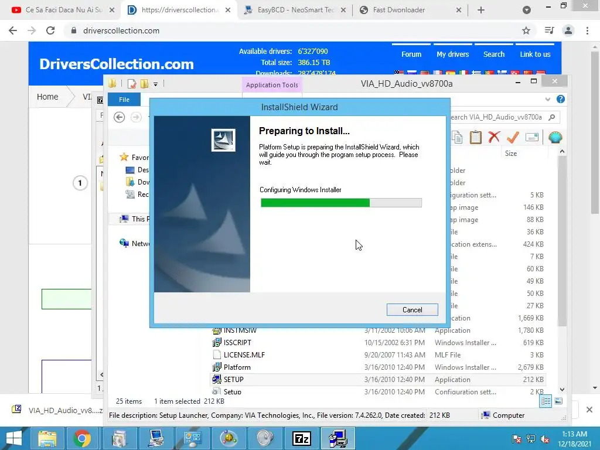This screenshot has width=600, height=450.
Task: Go back in Chrome
Action: coord(13,30)
